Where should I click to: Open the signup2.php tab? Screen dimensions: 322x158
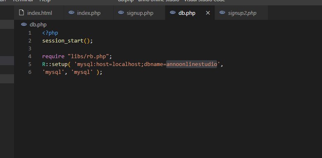(242, 13)
